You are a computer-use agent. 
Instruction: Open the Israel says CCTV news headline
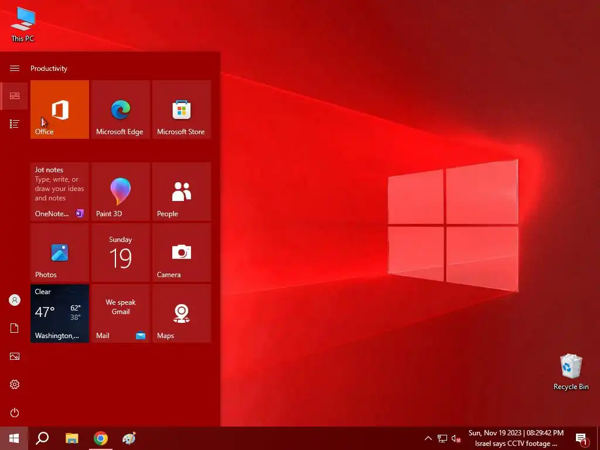[516, 444]
